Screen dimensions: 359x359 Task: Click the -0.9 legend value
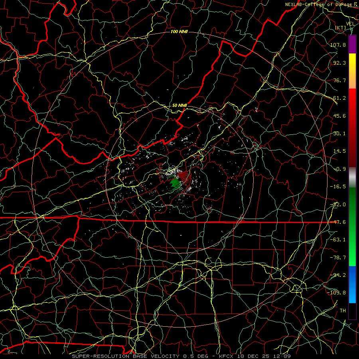339,169
